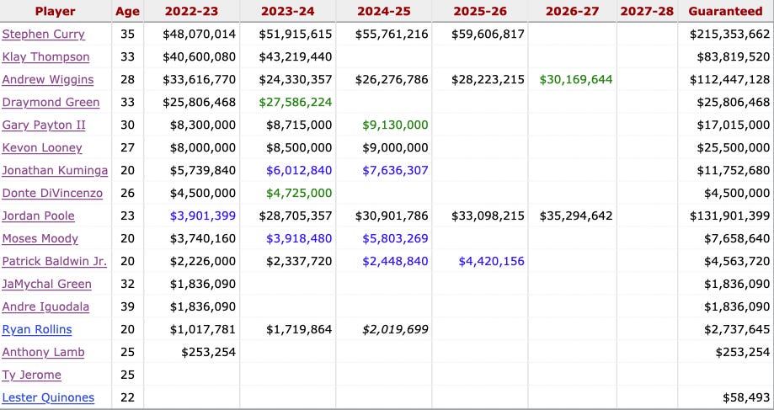Select Anthony Lamb's 2022-23 $253,254 salary
774x410 pixels.
tap(208, 352)
